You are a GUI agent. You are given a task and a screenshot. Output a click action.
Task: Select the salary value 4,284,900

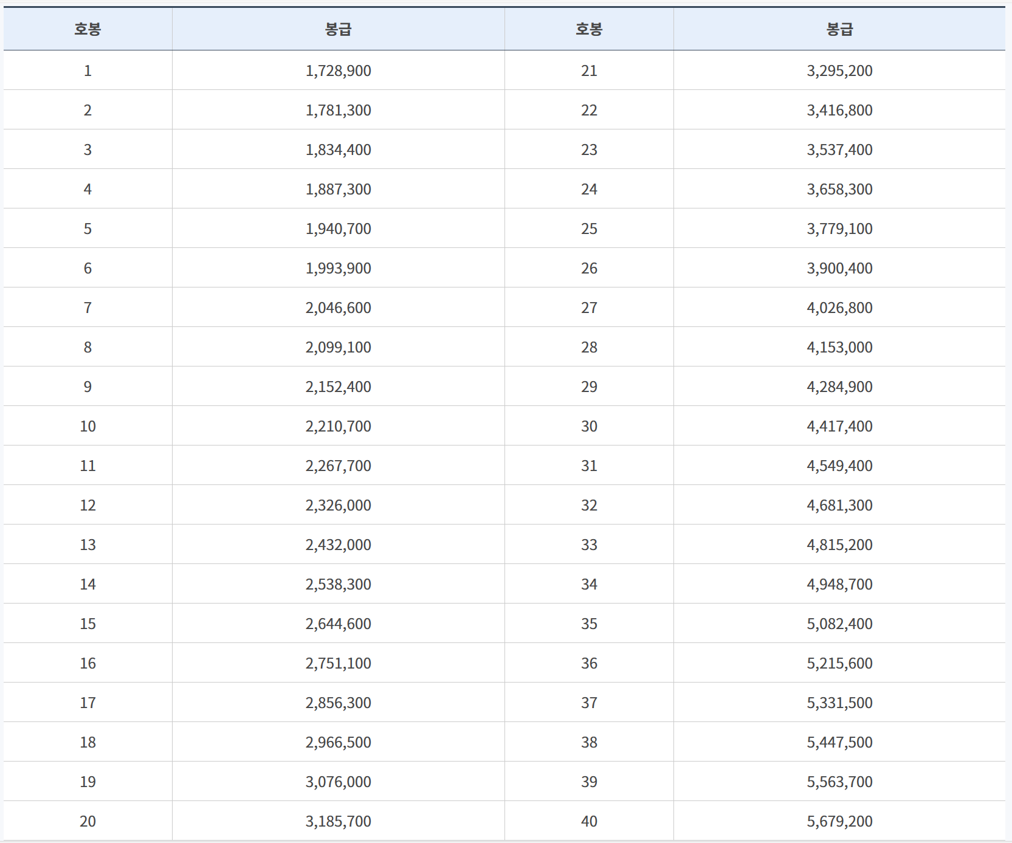pos(839,387)
